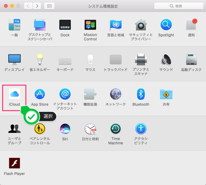Image resolution: width=206 pixels, height=185 pixels.
Task: Go forward with the right arrow button
Action: [37, 6]
